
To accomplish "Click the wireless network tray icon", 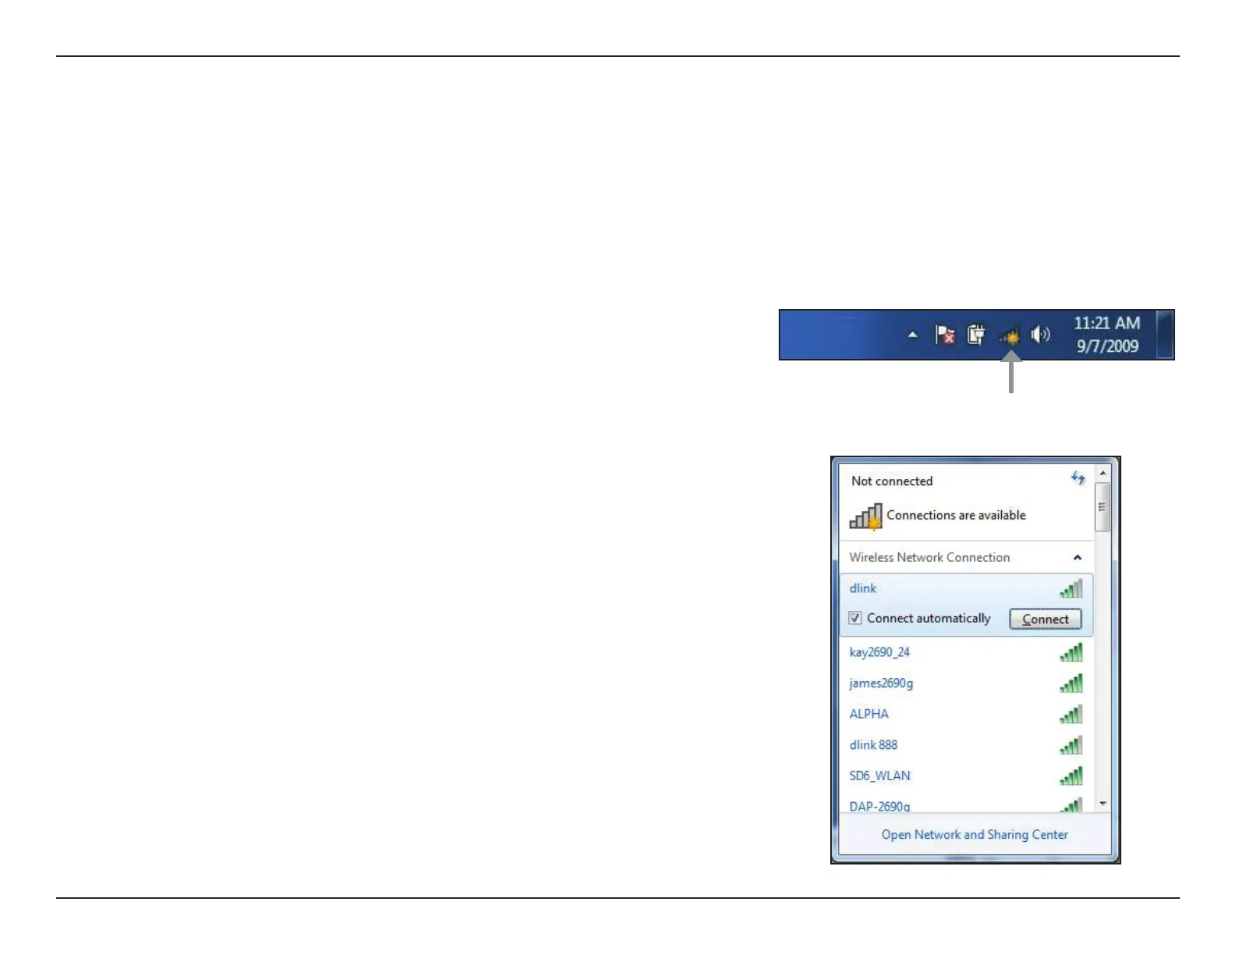I will [1010, 336].
